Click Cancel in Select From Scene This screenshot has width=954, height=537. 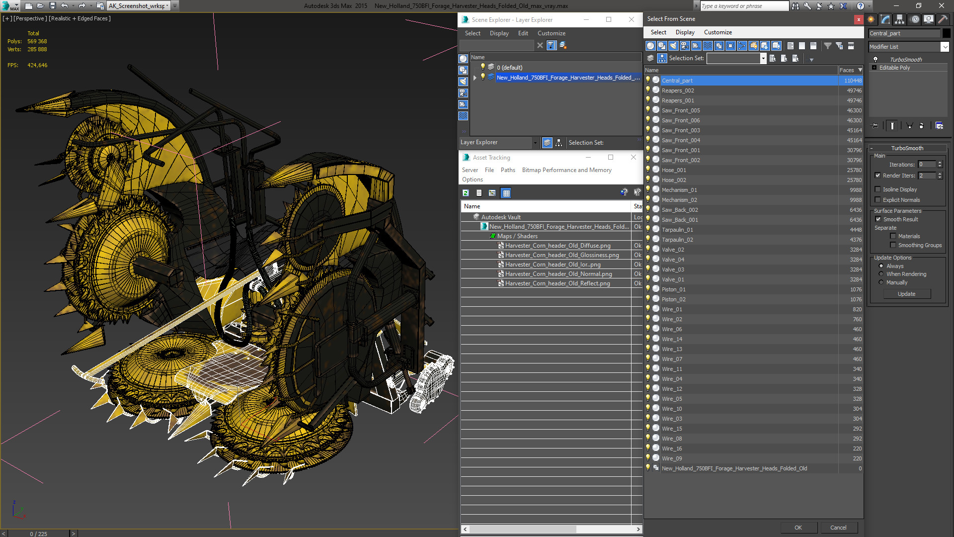coord(838,528)
